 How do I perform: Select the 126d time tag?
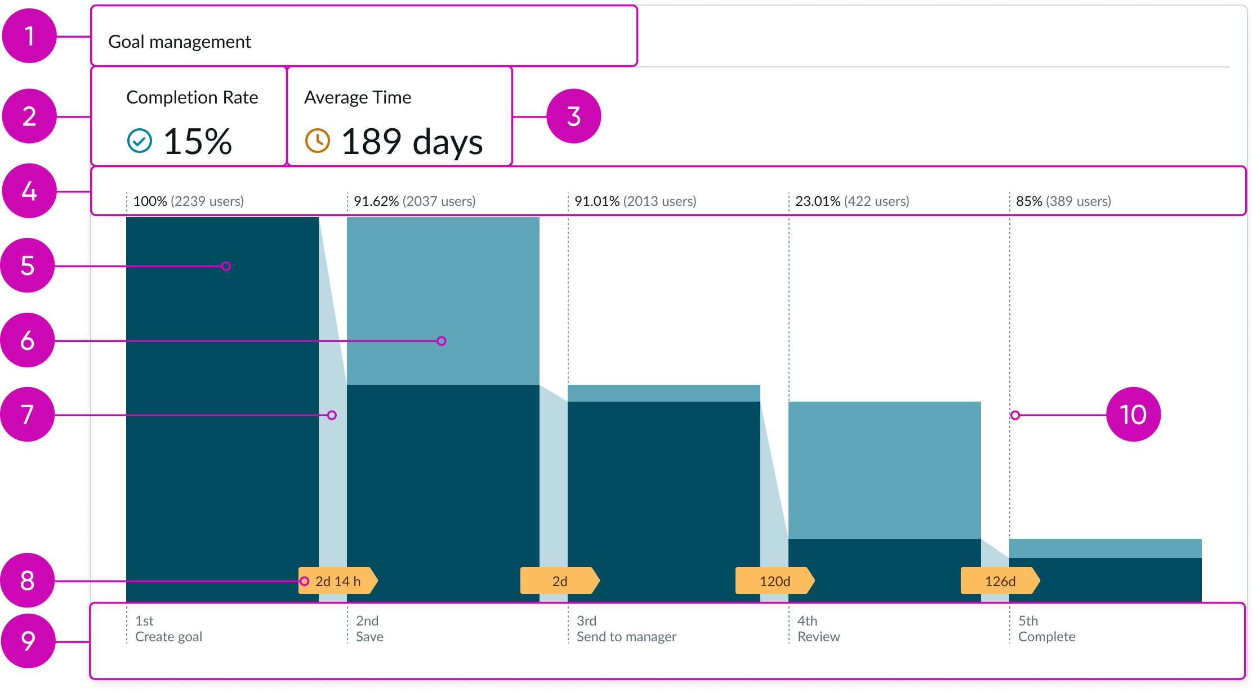1000,581
